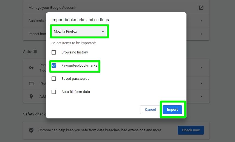
Task: Click the credit card payment icon
Action: coord(31,83)
